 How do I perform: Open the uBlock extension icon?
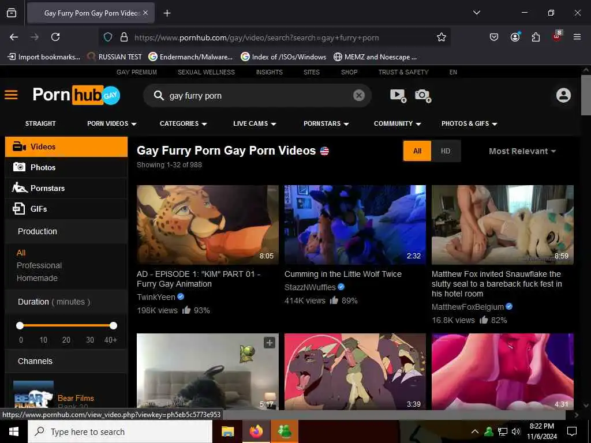point(557,36)
